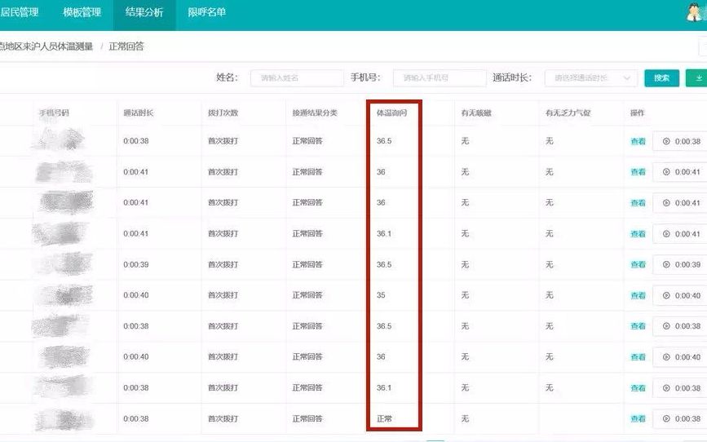Open the 结果分析 tab

tap(144, 12)
